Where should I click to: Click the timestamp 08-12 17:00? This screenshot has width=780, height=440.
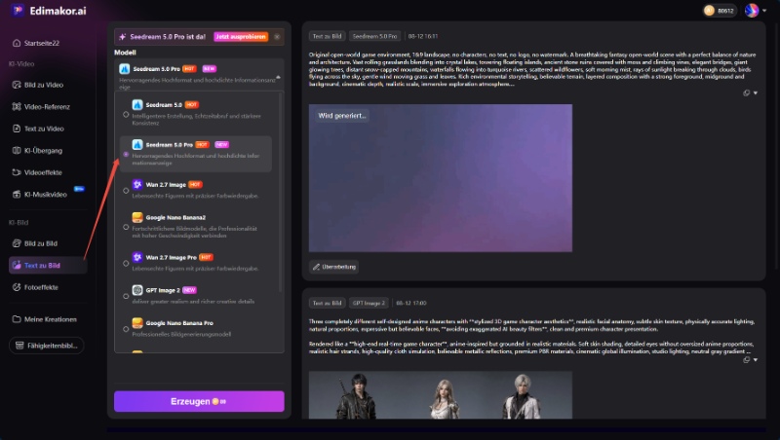410,303
